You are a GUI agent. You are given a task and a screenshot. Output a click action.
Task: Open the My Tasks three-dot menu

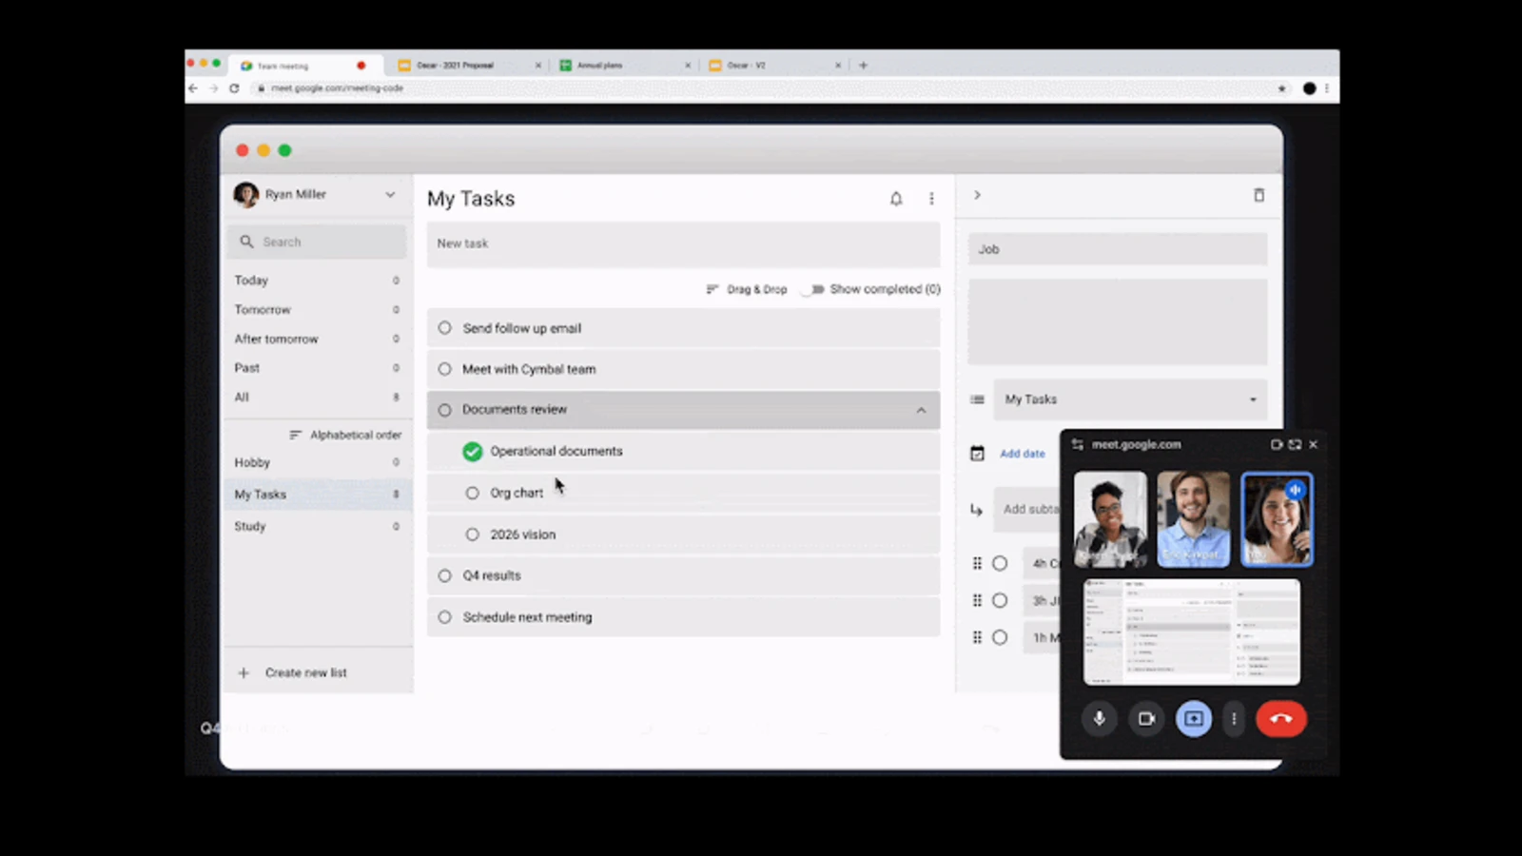pos(931,199)
